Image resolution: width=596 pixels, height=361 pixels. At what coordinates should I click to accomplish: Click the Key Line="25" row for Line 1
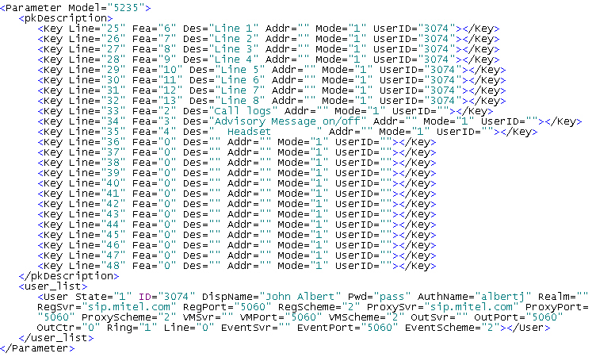(x=269, y=29)
